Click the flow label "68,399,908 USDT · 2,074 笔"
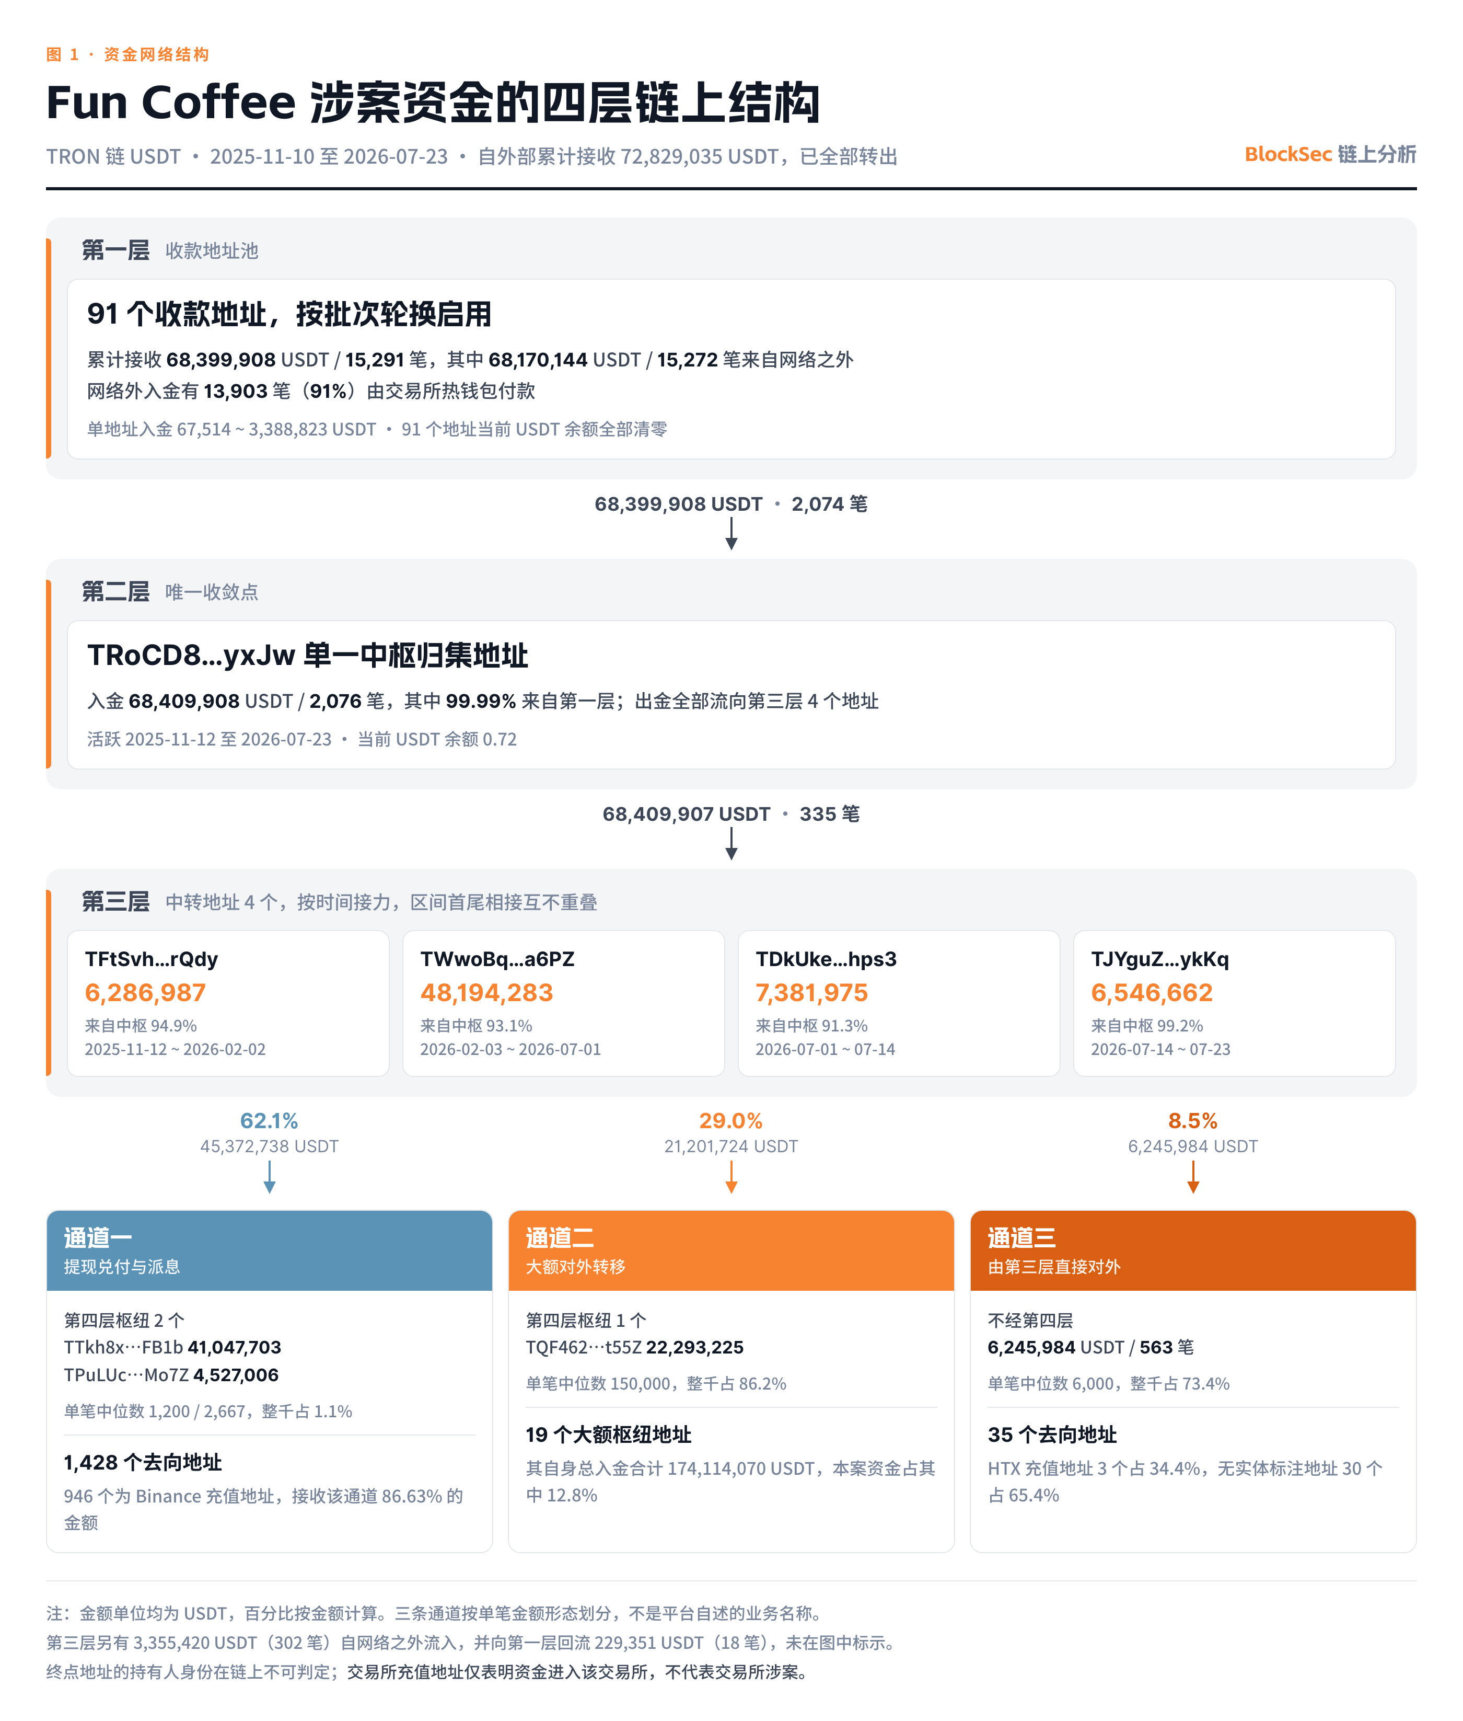Image resolution: width=1463 pixels, height=1721 pixels. coord(730,503)
